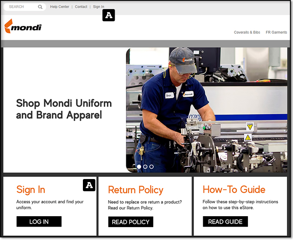The width and height of the screenshot is (293, 240).
Task: Click the Mondi logo
Action: coord(23,26)
